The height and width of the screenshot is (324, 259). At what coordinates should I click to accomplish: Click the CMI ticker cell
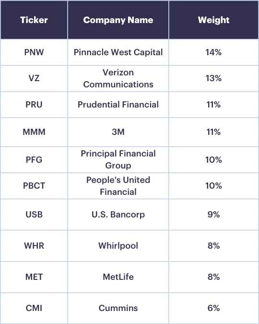point(34,308)
